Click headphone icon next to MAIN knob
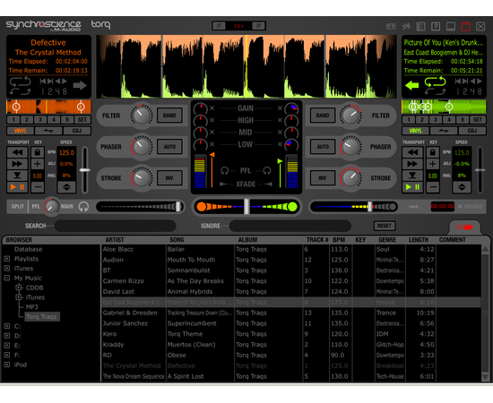 (x=83, y=207)
